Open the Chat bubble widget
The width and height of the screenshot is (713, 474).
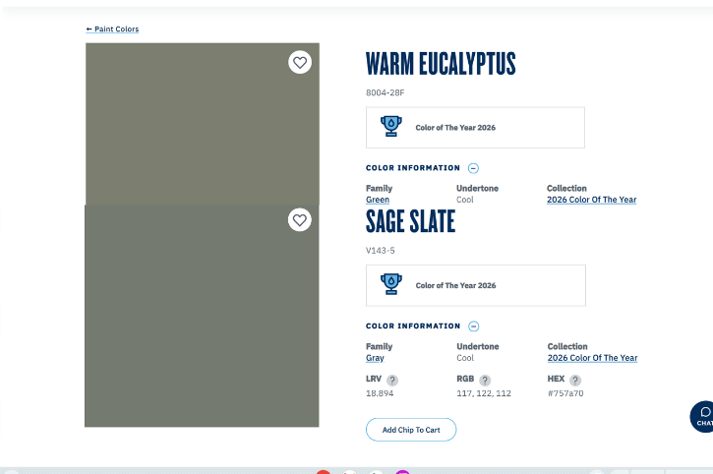pos(702,415)
